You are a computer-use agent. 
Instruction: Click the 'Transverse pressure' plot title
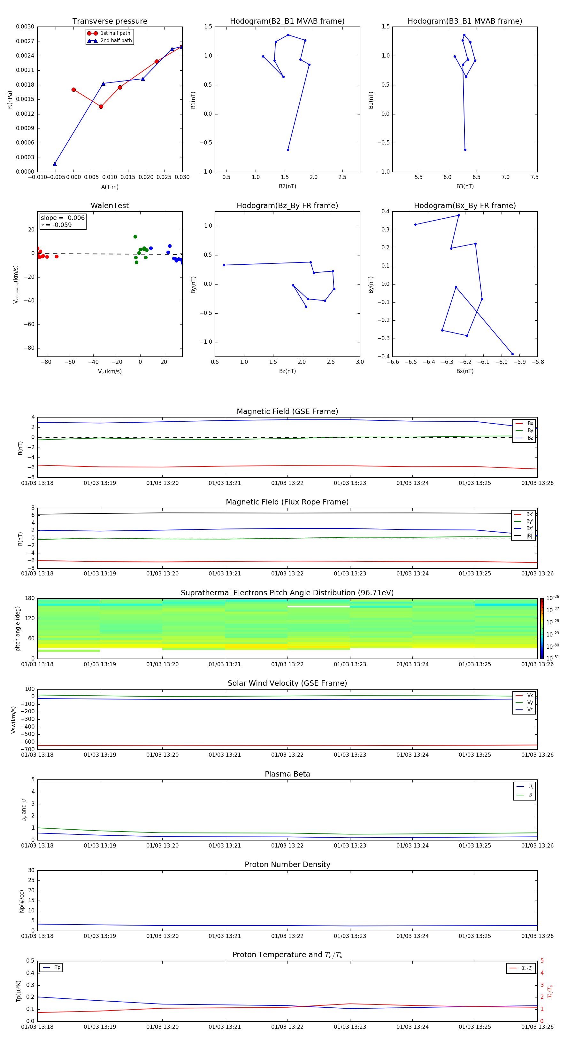tap(110, 21)
